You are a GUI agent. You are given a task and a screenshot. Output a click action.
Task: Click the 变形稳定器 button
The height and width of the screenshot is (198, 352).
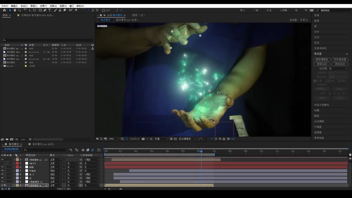coord(340,59)
